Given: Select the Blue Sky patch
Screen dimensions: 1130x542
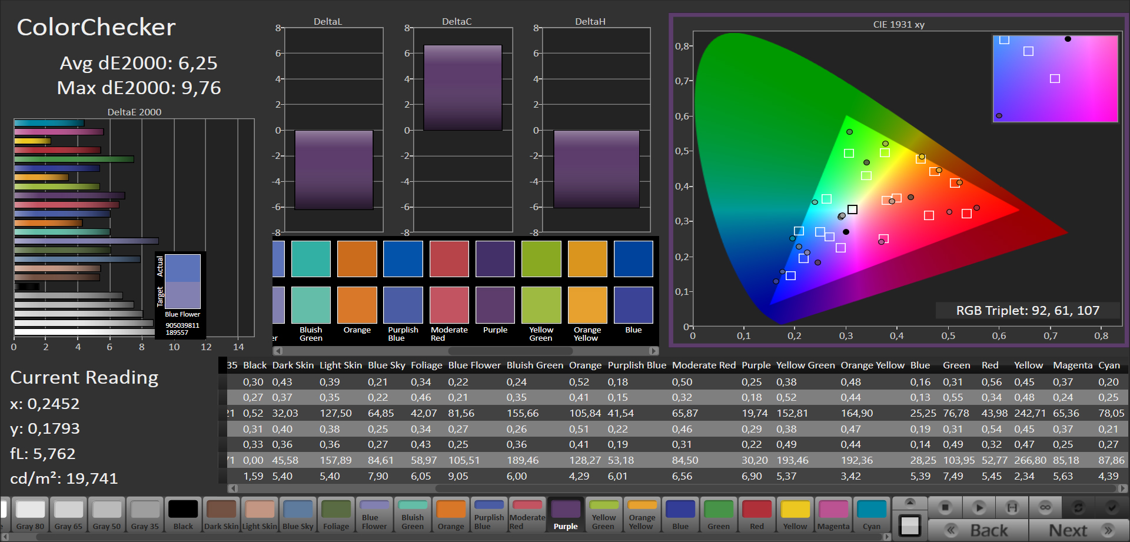Looking at the screenshot, I should 298,515.
